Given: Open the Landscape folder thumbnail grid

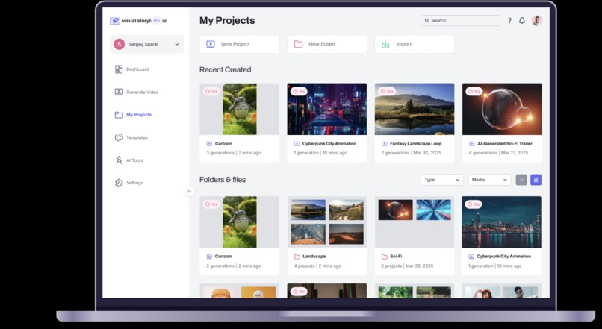Looking at the screenshot, I should [x=327, y=222].
